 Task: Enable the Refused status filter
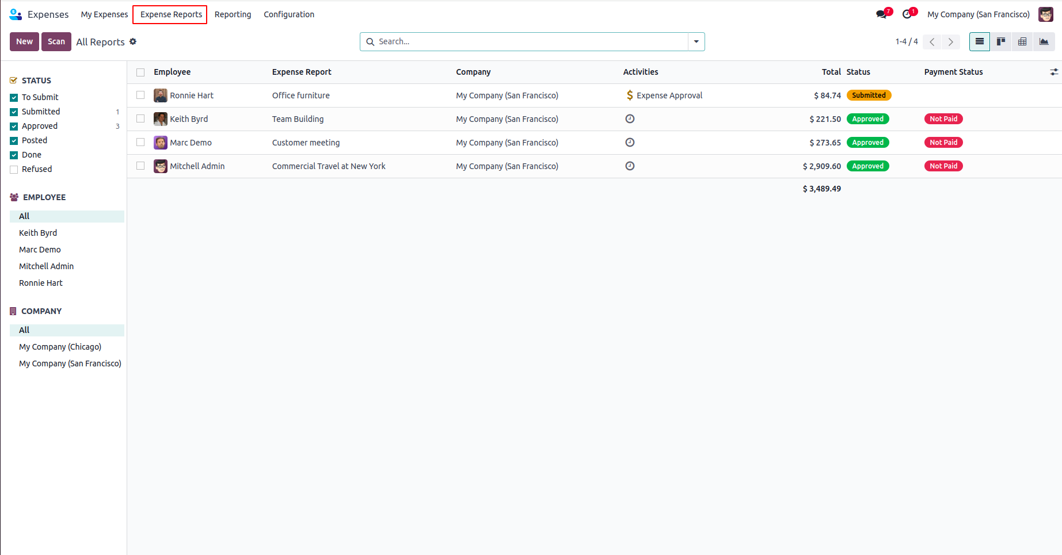pyautogui.click(x=14, y=169)
